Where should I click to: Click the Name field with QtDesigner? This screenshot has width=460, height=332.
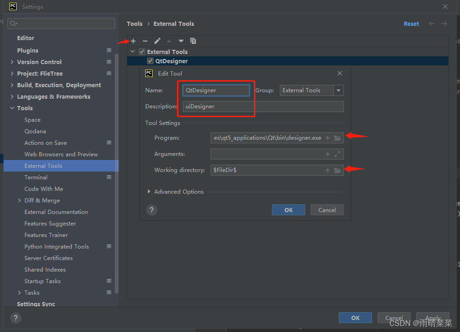(216, 90)
